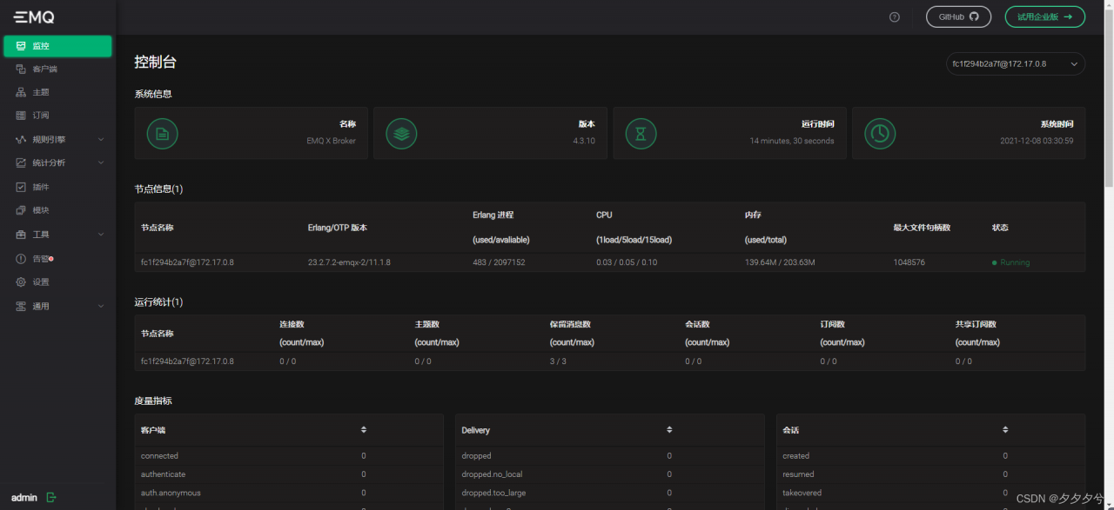Expand the 工具 submenu chevron

101,235
